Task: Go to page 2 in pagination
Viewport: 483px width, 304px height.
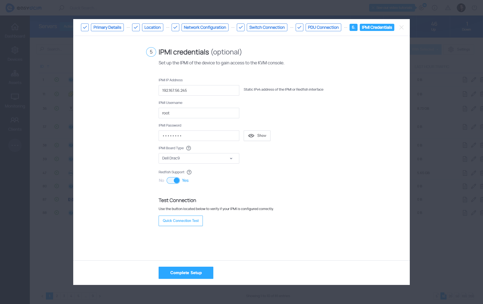Action: point(57,296)
